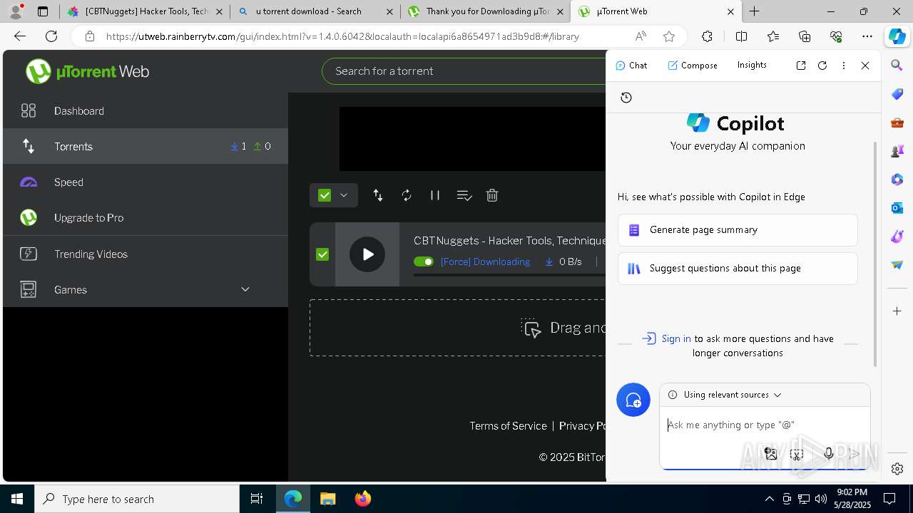Click the up-down transfer arrows toolbar icon

point(378,195)
